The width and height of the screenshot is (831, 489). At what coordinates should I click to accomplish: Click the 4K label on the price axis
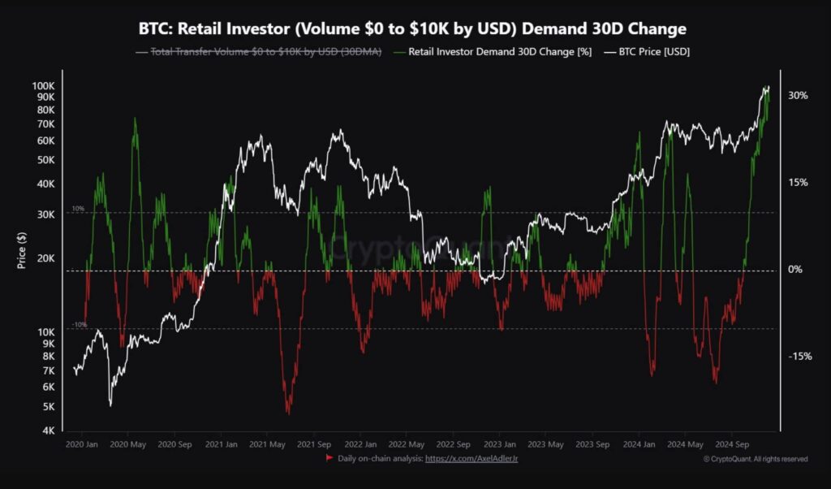pyautogui.click(x=49, y=431)
